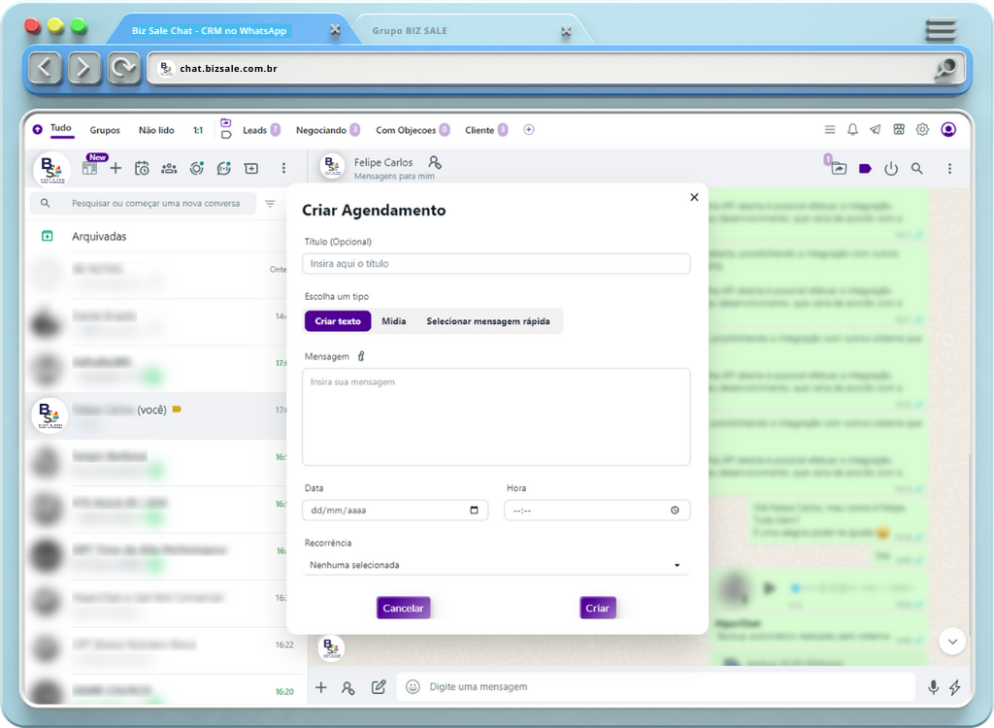Click the microphone icon in message bar
This screenshot has height=728, width=994.
click(933, 687)
